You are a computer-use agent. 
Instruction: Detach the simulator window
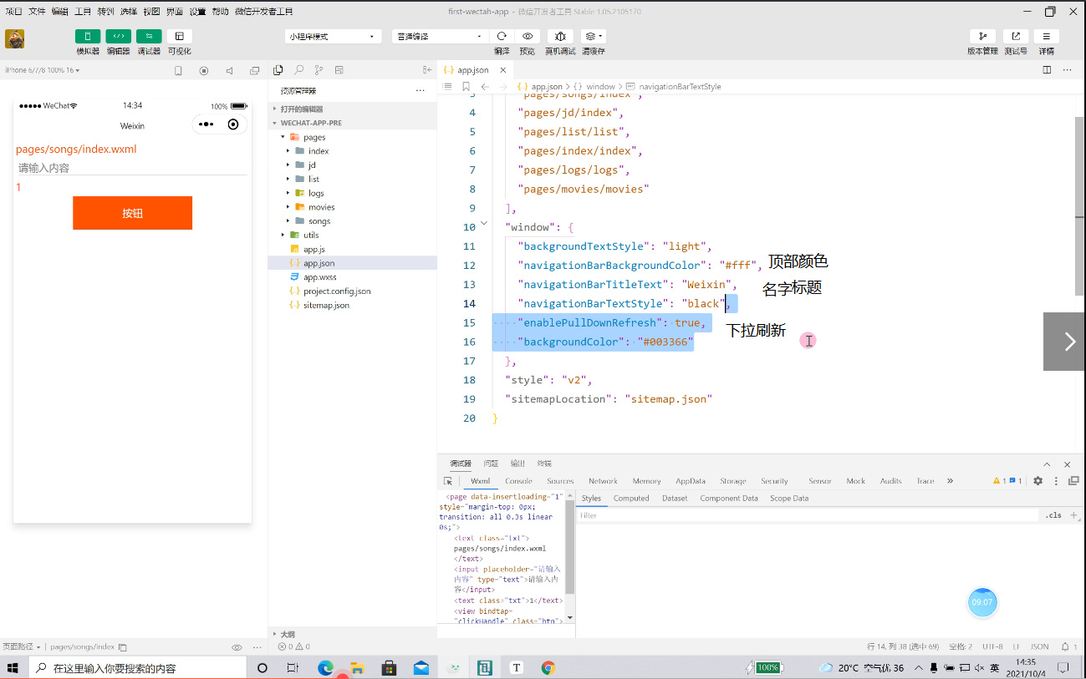pyautogui.click(x=255, y=71)
